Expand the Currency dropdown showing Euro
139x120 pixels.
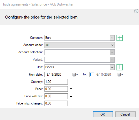pyautogui.click(x=112, y=38)
